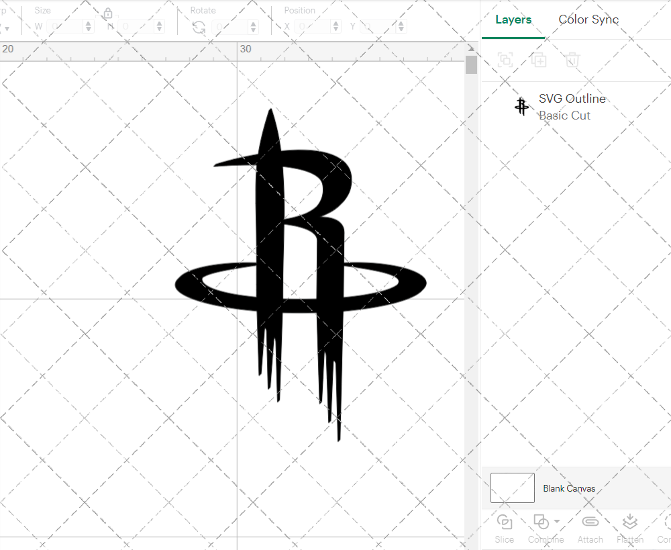Image resolution: width=671 pixels, height=550 pixels.
Task: Click the Basic Cut operation label
Action: point(565,116)
